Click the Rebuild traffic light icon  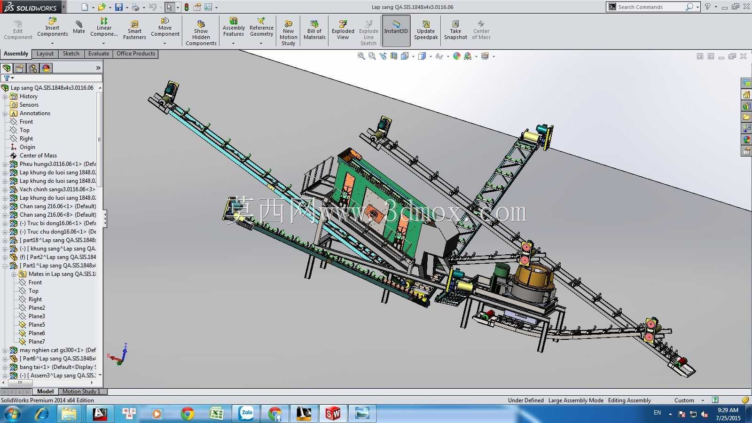(x=187, y=7)
